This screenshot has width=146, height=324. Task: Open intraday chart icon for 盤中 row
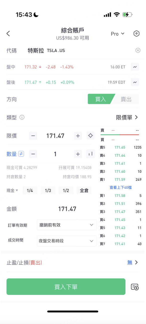tap(135, 67)
